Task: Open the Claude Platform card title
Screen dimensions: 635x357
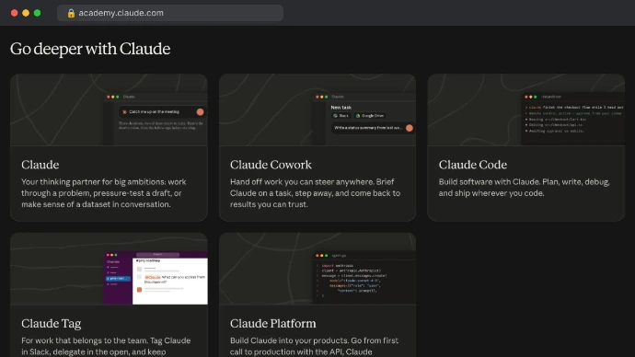Action: pos(273,323)
